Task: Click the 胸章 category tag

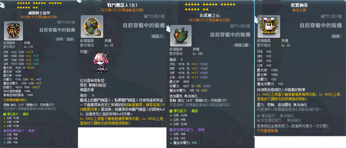Action: [336, 36]
